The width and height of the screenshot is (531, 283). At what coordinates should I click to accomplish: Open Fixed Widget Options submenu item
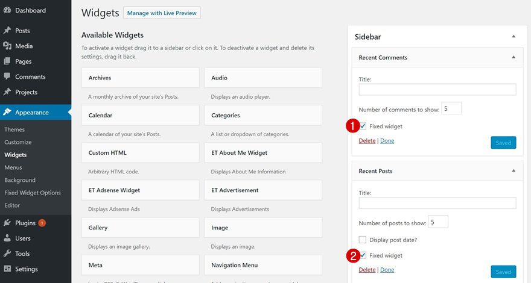tap(33, 193)
